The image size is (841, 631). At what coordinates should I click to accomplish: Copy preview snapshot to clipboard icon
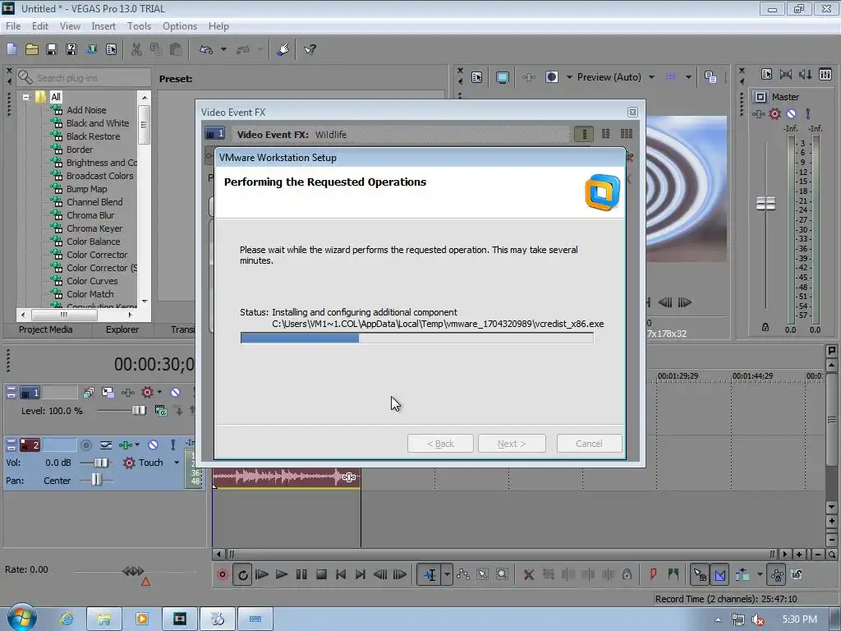click(x=710, y=77)
